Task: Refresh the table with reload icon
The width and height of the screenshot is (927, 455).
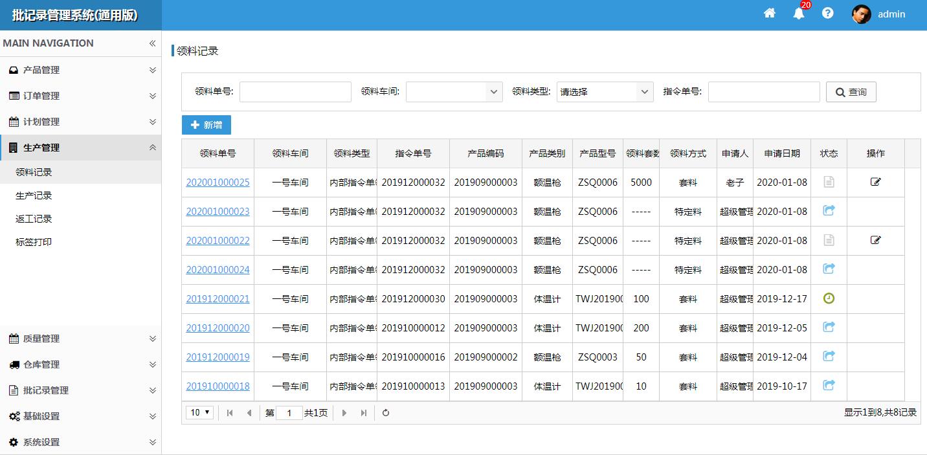Action: pos(386,413)
